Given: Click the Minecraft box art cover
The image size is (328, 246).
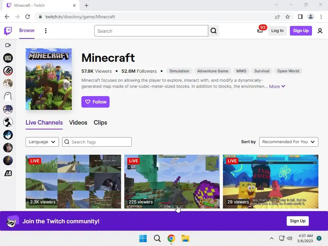Looking at the screenshot, I should [x=49, y=79].
